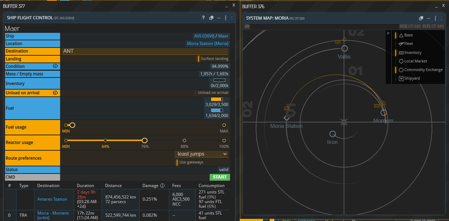This screenshot has height=221, width=449.
Task: Click the Condition info icon
Action: [55, 66]
